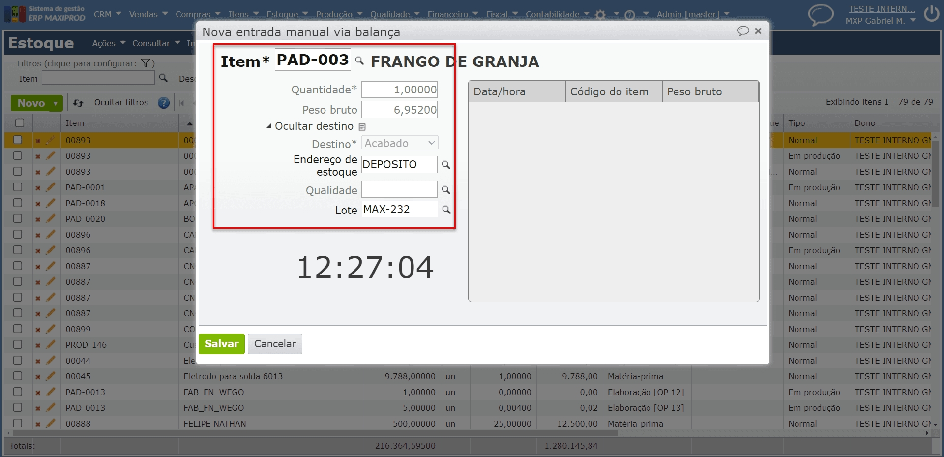This screenshot has width=944, height=457.
Task: Open the Qualidade lookup magnifier
Action: tap(446, 190)
